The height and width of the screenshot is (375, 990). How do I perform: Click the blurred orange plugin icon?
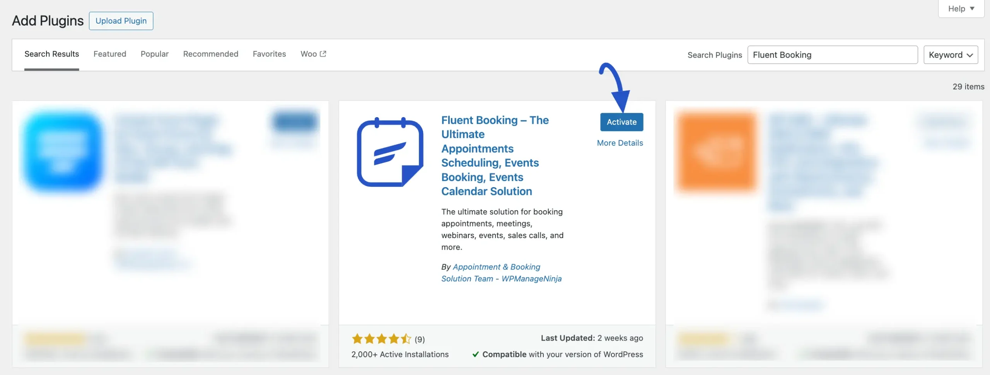pos(717,152)
